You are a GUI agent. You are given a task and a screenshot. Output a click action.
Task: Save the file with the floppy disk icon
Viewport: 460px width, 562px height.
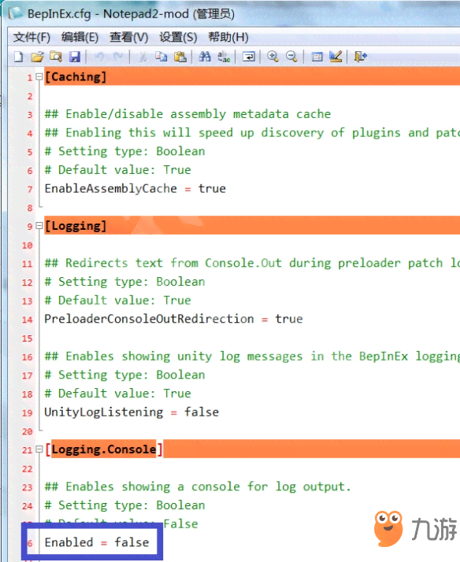pyautogui.click(x=75, y=57)
